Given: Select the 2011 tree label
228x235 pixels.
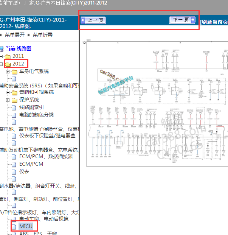Looking at the screenshot, I should point(18,56).
